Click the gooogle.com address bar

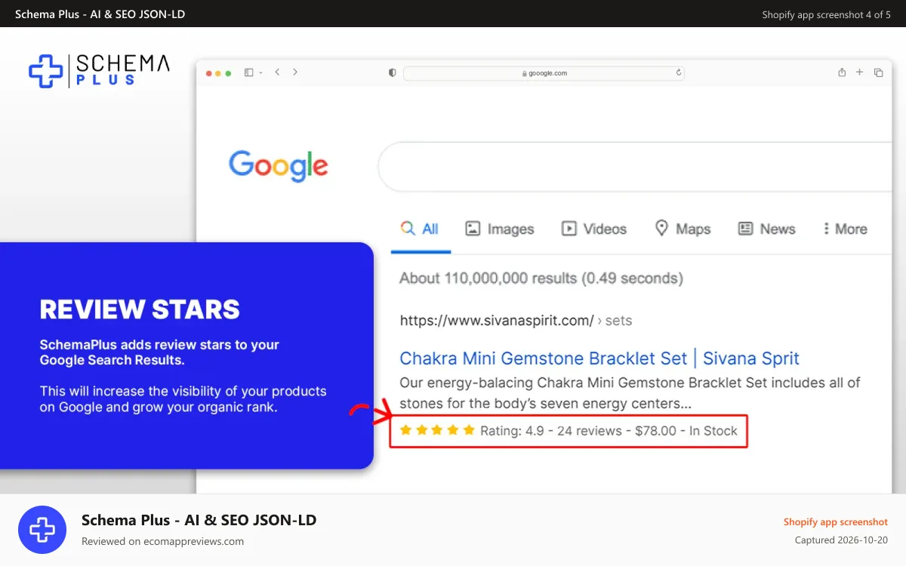click(x=544, y=73)
